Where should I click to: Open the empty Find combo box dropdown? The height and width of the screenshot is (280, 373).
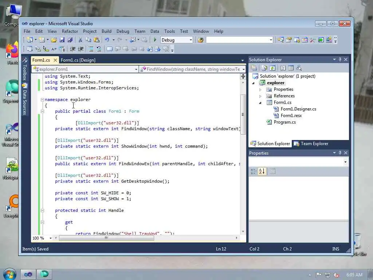[271, 40]
